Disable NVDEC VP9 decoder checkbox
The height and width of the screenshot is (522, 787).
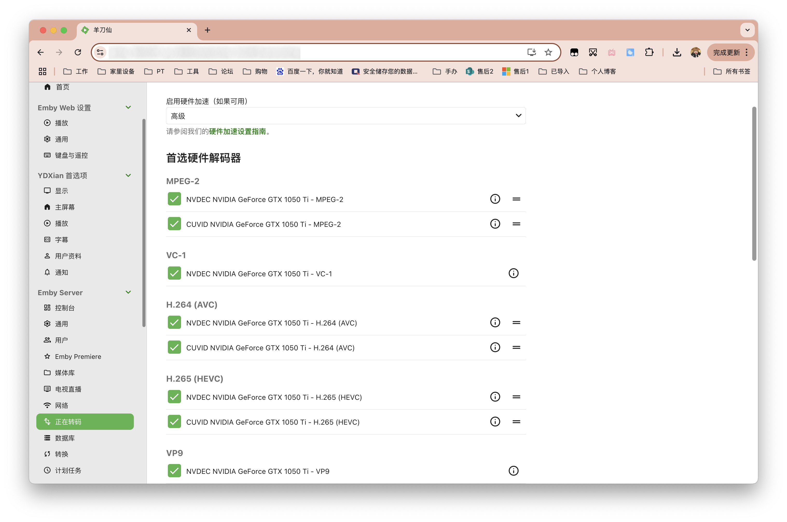click(174, 471)
